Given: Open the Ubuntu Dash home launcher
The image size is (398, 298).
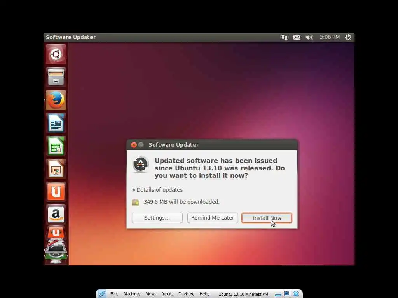Looking at the screenshot, I should 56,54.
